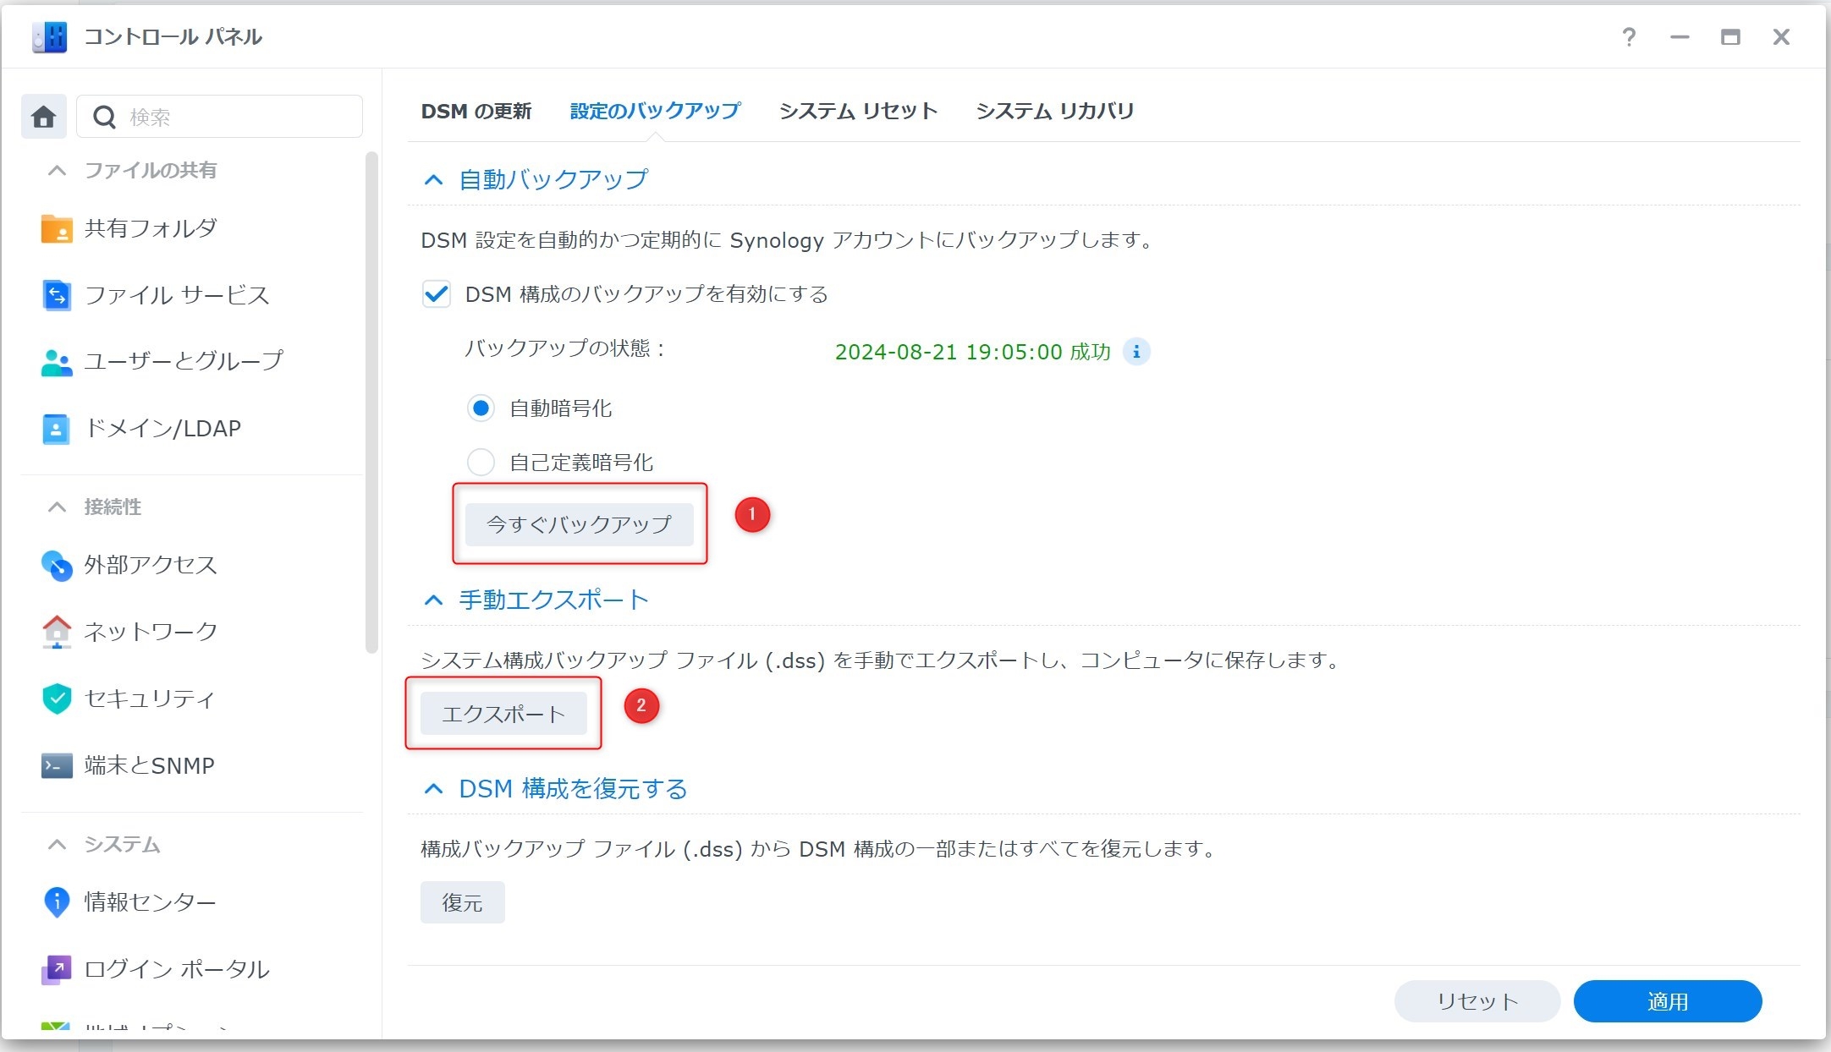Collapse the Automatic Backup (自動バックアップ) section

point(433,179)
